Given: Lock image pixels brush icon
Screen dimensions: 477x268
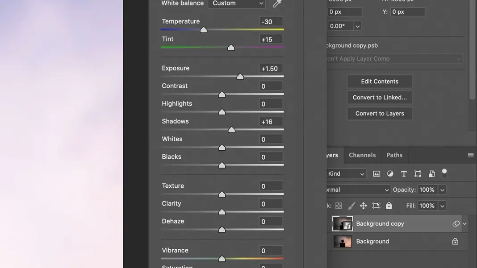Looking at the screenshot, I should click(351, 206).
